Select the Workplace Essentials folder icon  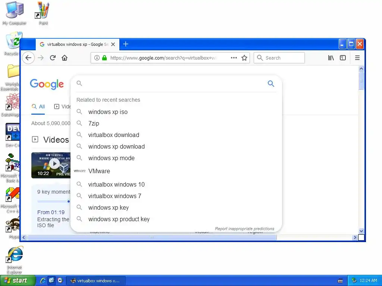pyautogui.click(x=10, y=77)
